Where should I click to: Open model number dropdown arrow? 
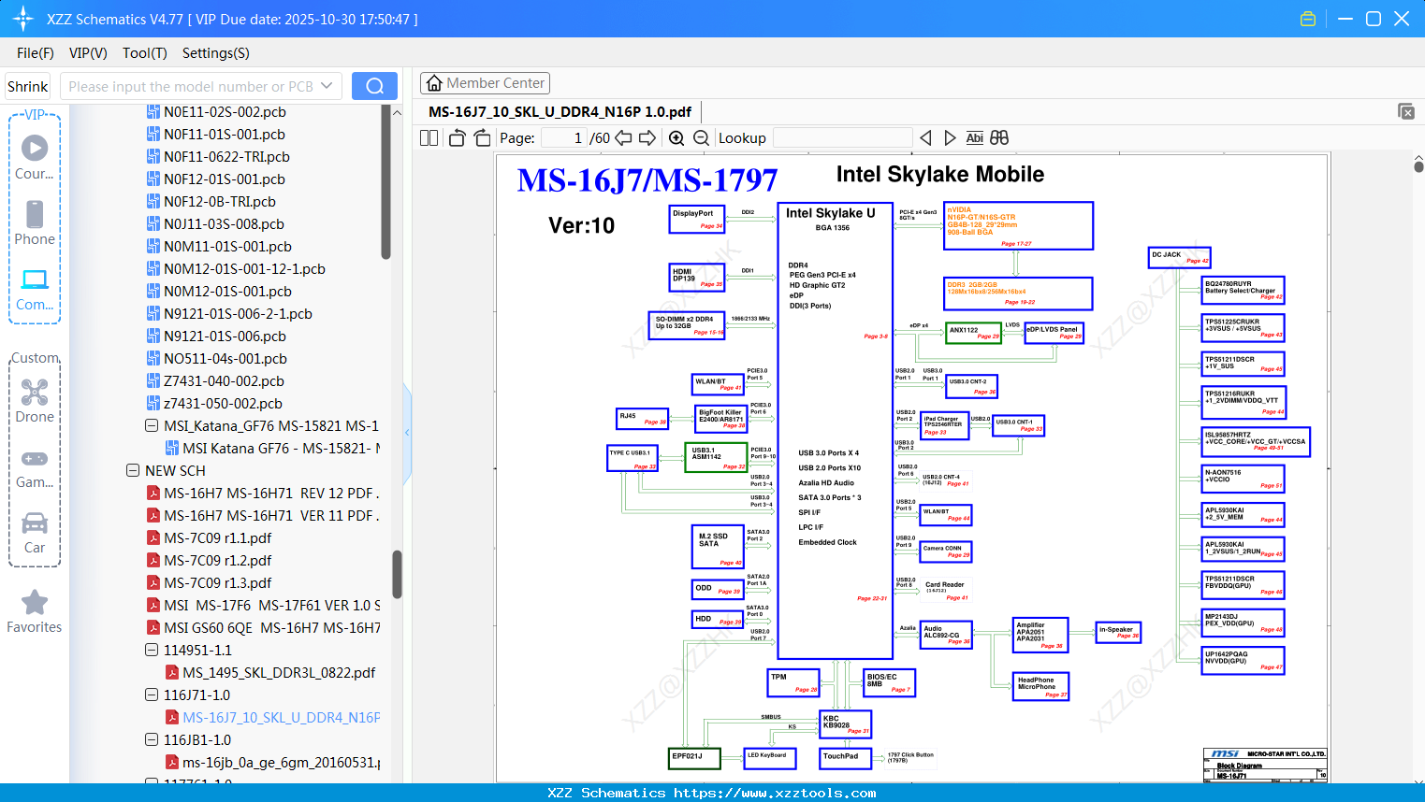click(x=327, y=86)
